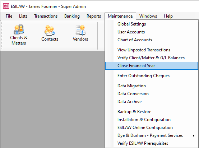Viewport: 199px width, 148px height.
Task: Open the Help menu
Action: pos(168,16)
